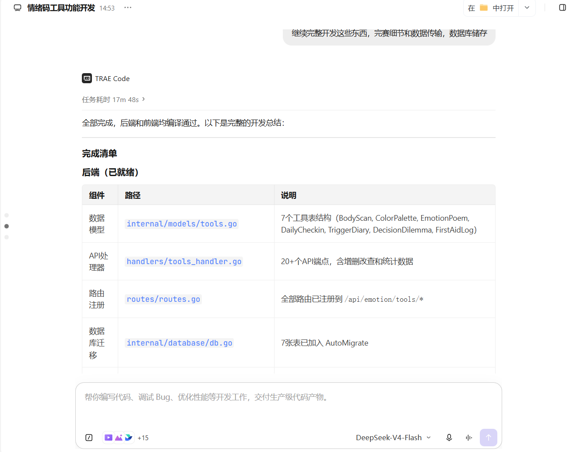570x452 pixels.
Task: Click the 任务耗时 17m 48s text
Action: pyautogui.click(x=110, y=100)
